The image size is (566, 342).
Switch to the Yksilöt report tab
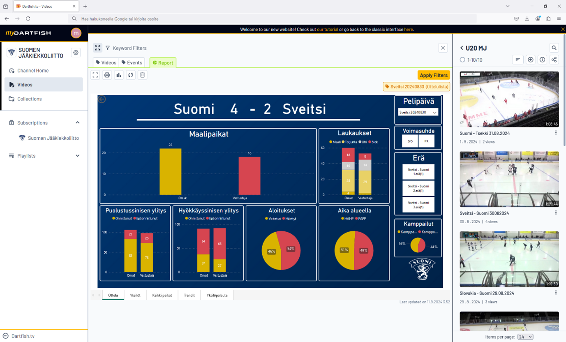point(135,295)
